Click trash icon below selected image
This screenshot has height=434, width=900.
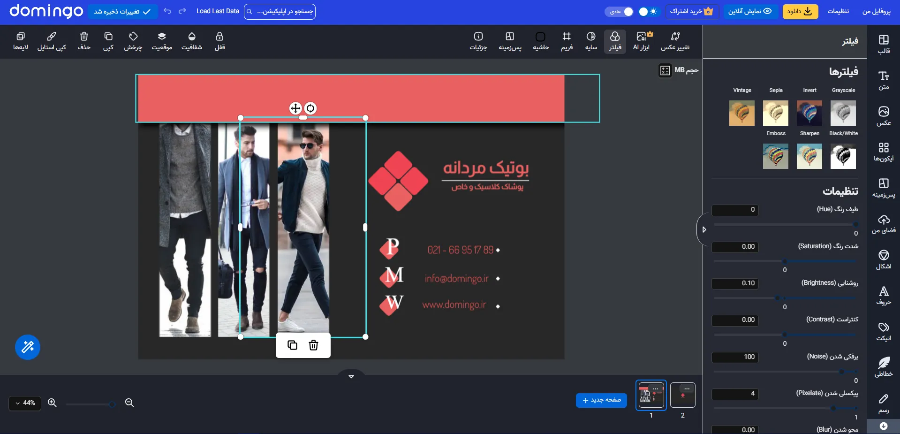pos(314,345)
